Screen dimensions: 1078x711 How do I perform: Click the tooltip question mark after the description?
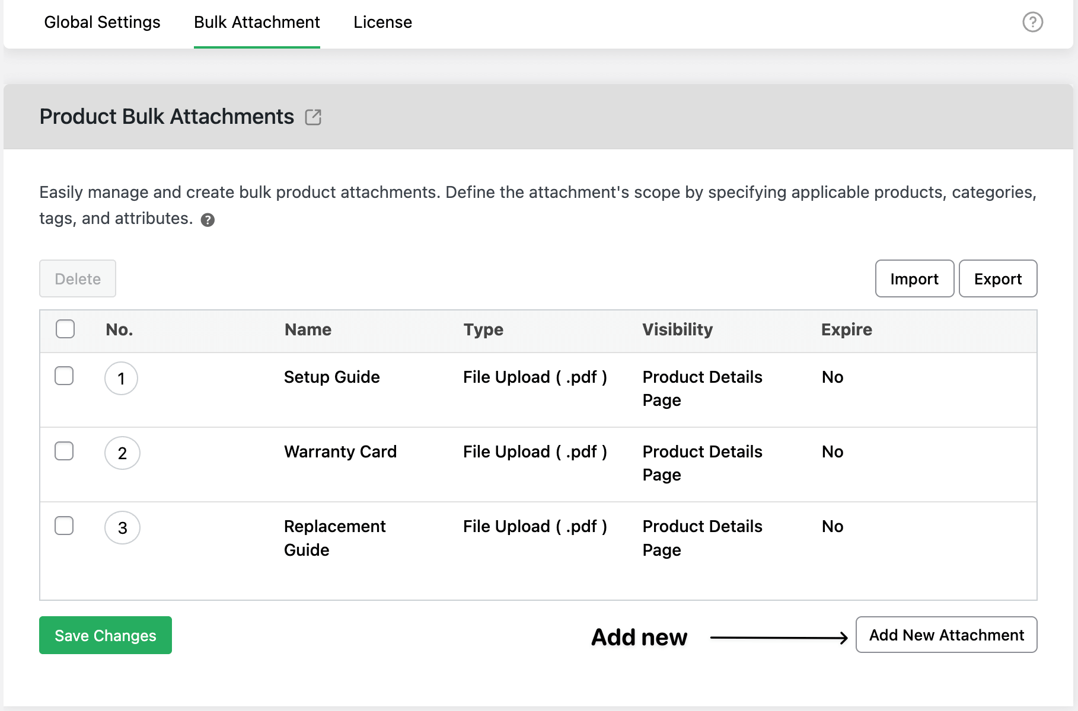click(208, 219)
